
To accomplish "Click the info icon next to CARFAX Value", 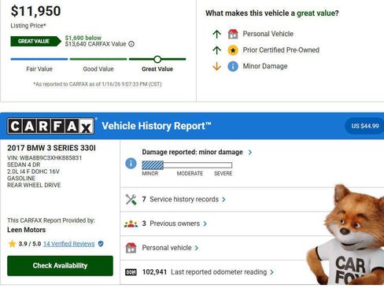I will [131, 44].
